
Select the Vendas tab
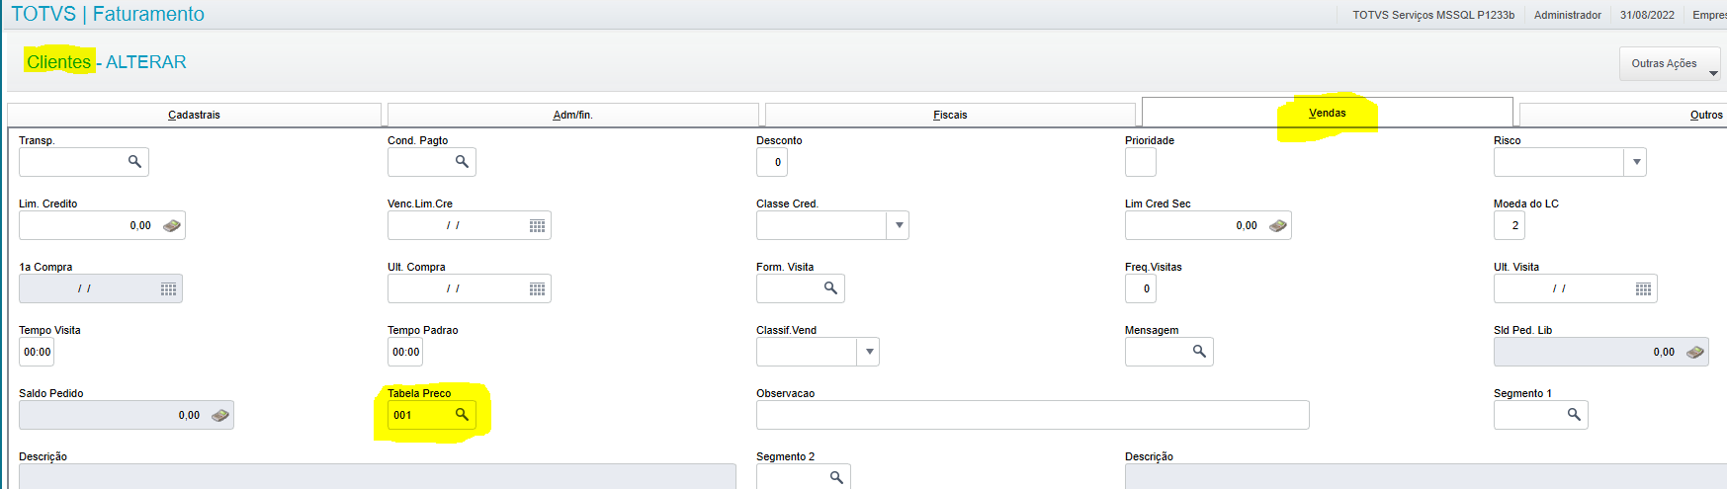point(1327,113)
